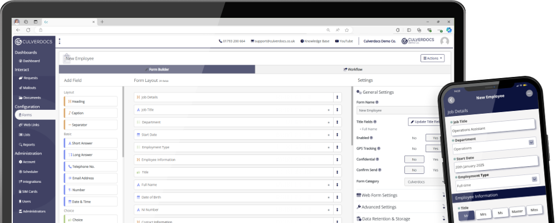This screenshot has width=557, height=223.
Task: Open a new browser tab with plus
Action: [x=102, y=22]
